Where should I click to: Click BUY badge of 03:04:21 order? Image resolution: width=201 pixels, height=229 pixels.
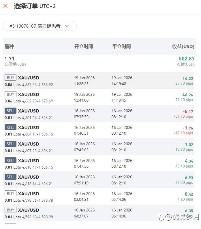[x=10, y=194]
